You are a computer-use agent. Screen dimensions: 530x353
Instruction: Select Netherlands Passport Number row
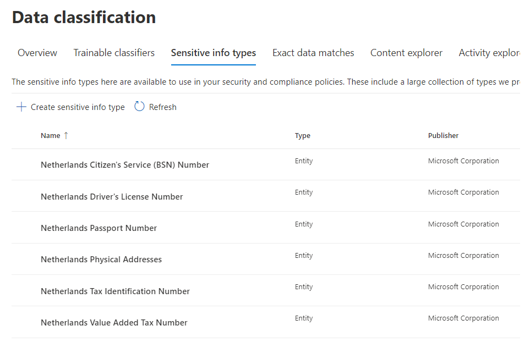click(99, 228)
